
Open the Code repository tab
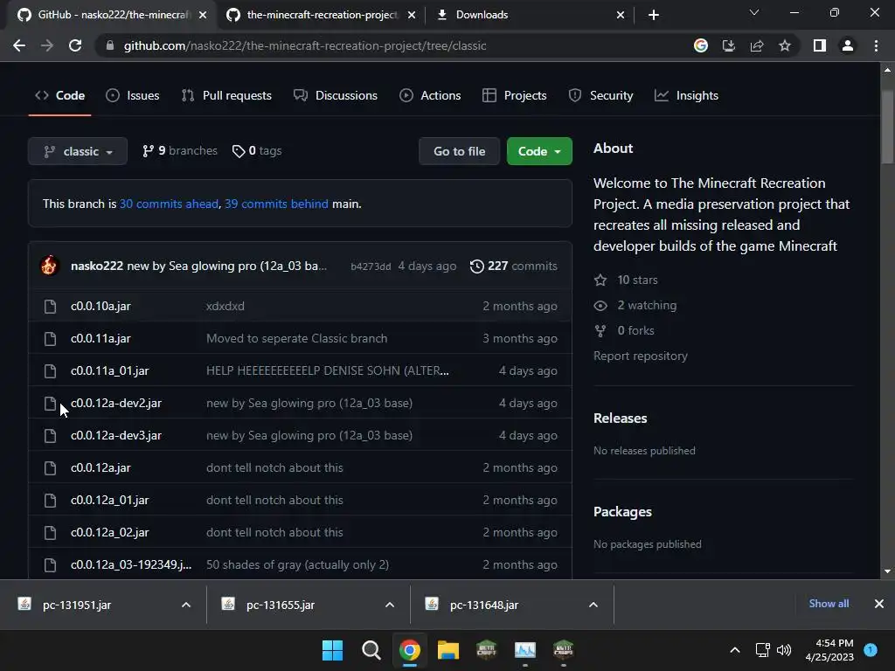pos(60,95)
